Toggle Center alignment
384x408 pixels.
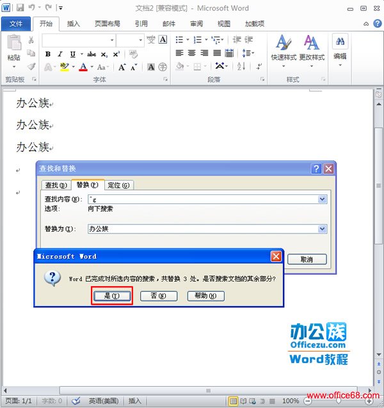pyautogui.click(x=191, y=53)
